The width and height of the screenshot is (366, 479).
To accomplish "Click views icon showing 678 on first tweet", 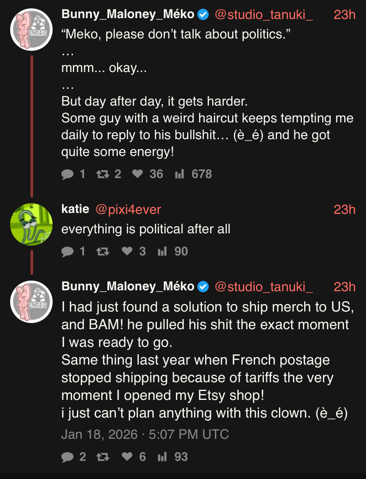I will coord(179,174).
